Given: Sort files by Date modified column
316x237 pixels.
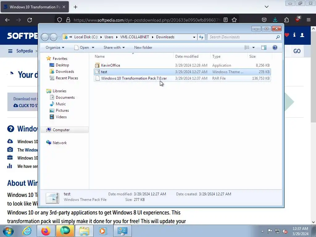Looking at the screenshot, I should pos(192,56).
